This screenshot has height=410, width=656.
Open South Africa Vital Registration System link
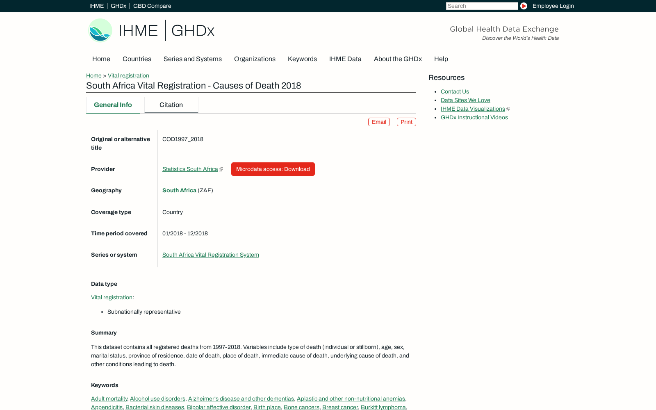click(x=211, y=255)
